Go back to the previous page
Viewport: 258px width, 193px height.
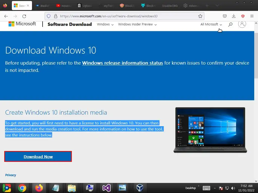point(6,16)
